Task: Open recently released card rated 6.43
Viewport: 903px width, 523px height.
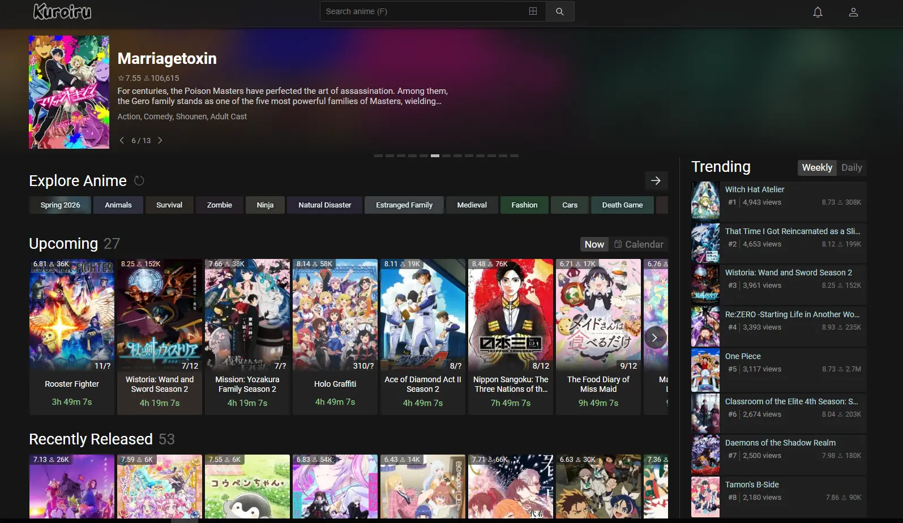Action: (x=423, y=487)
